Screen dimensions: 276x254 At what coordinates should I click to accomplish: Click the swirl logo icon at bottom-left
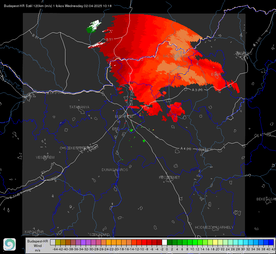click(10, 244)
